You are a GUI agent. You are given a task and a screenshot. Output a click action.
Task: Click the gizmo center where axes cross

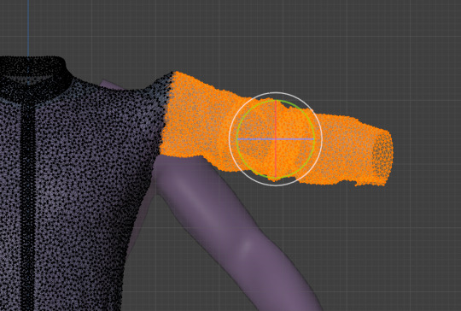tap(276, 139)
